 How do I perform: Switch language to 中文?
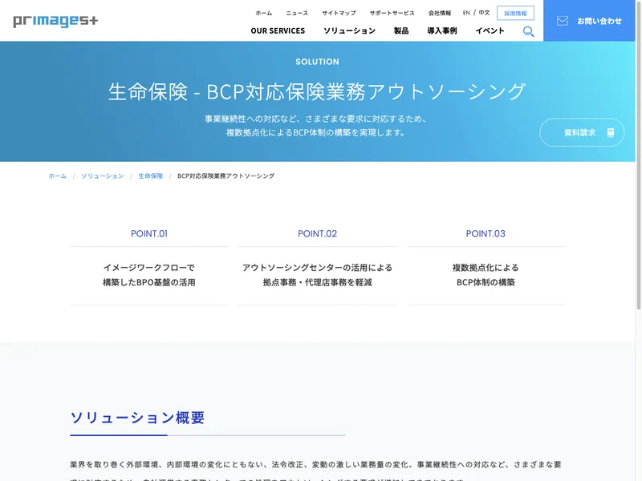point(484,13)
